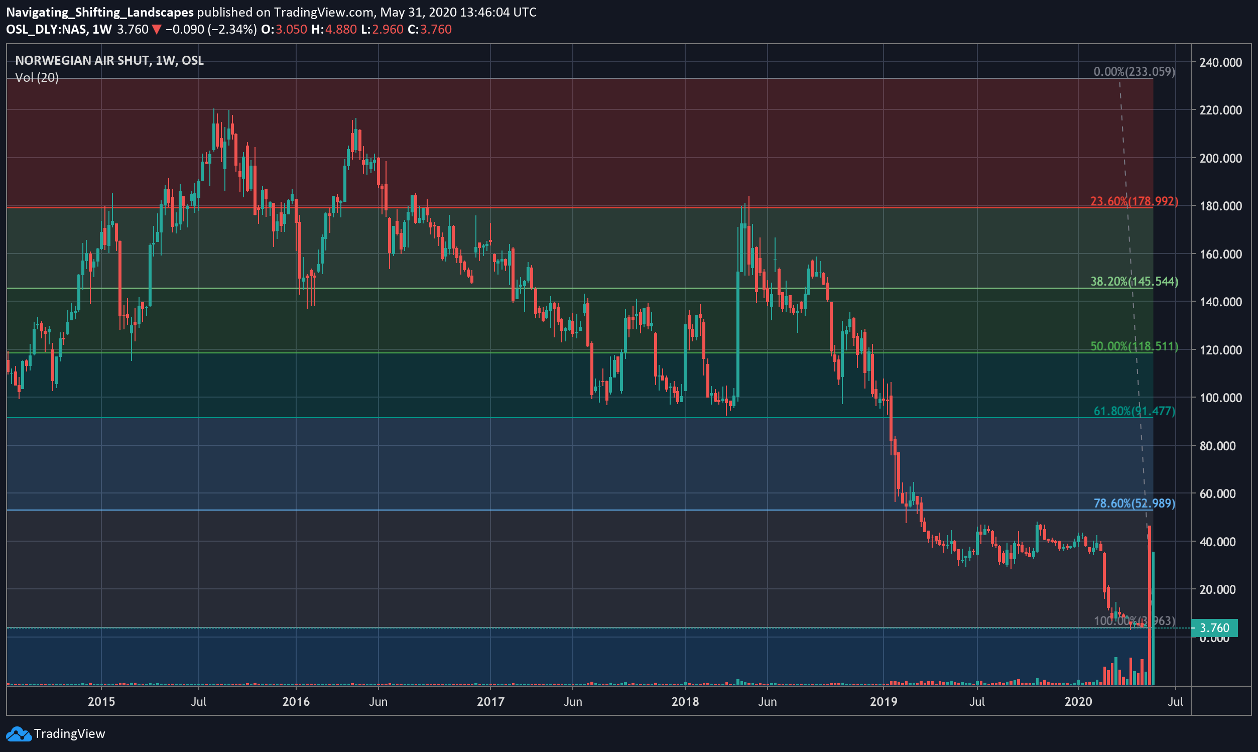Screen dimensions: 1258x752
Task: Click the TradingView cloud logo icon
Action: click(18, 734)
